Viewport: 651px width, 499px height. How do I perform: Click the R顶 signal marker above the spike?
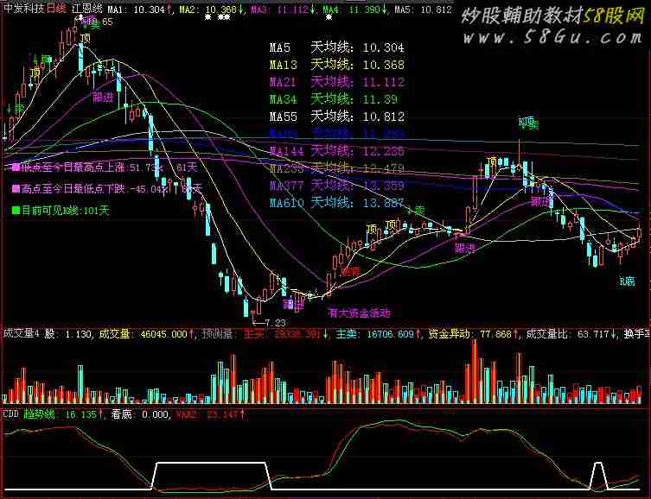tap(528, 123)
